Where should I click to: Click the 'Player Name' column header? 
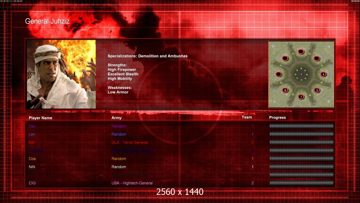(x=41, y=118)
